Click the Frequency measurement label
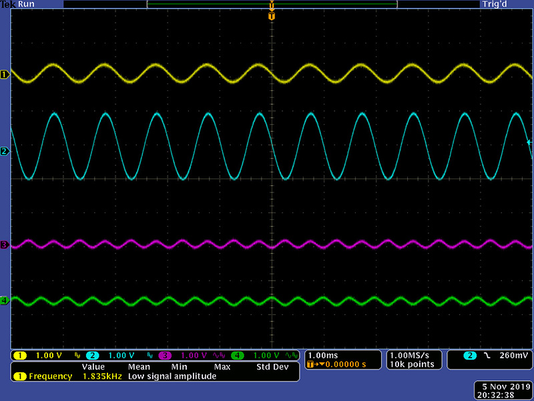534x401 pixels. [x=49, y=376]
